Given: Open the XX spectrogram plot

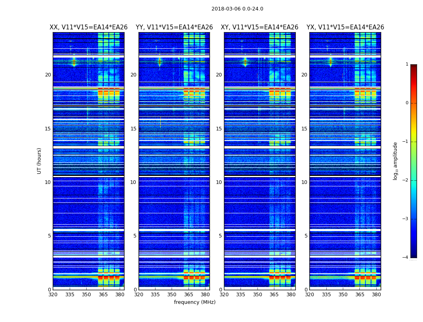Looking at the screenshot, I should [x=89, y=161].
